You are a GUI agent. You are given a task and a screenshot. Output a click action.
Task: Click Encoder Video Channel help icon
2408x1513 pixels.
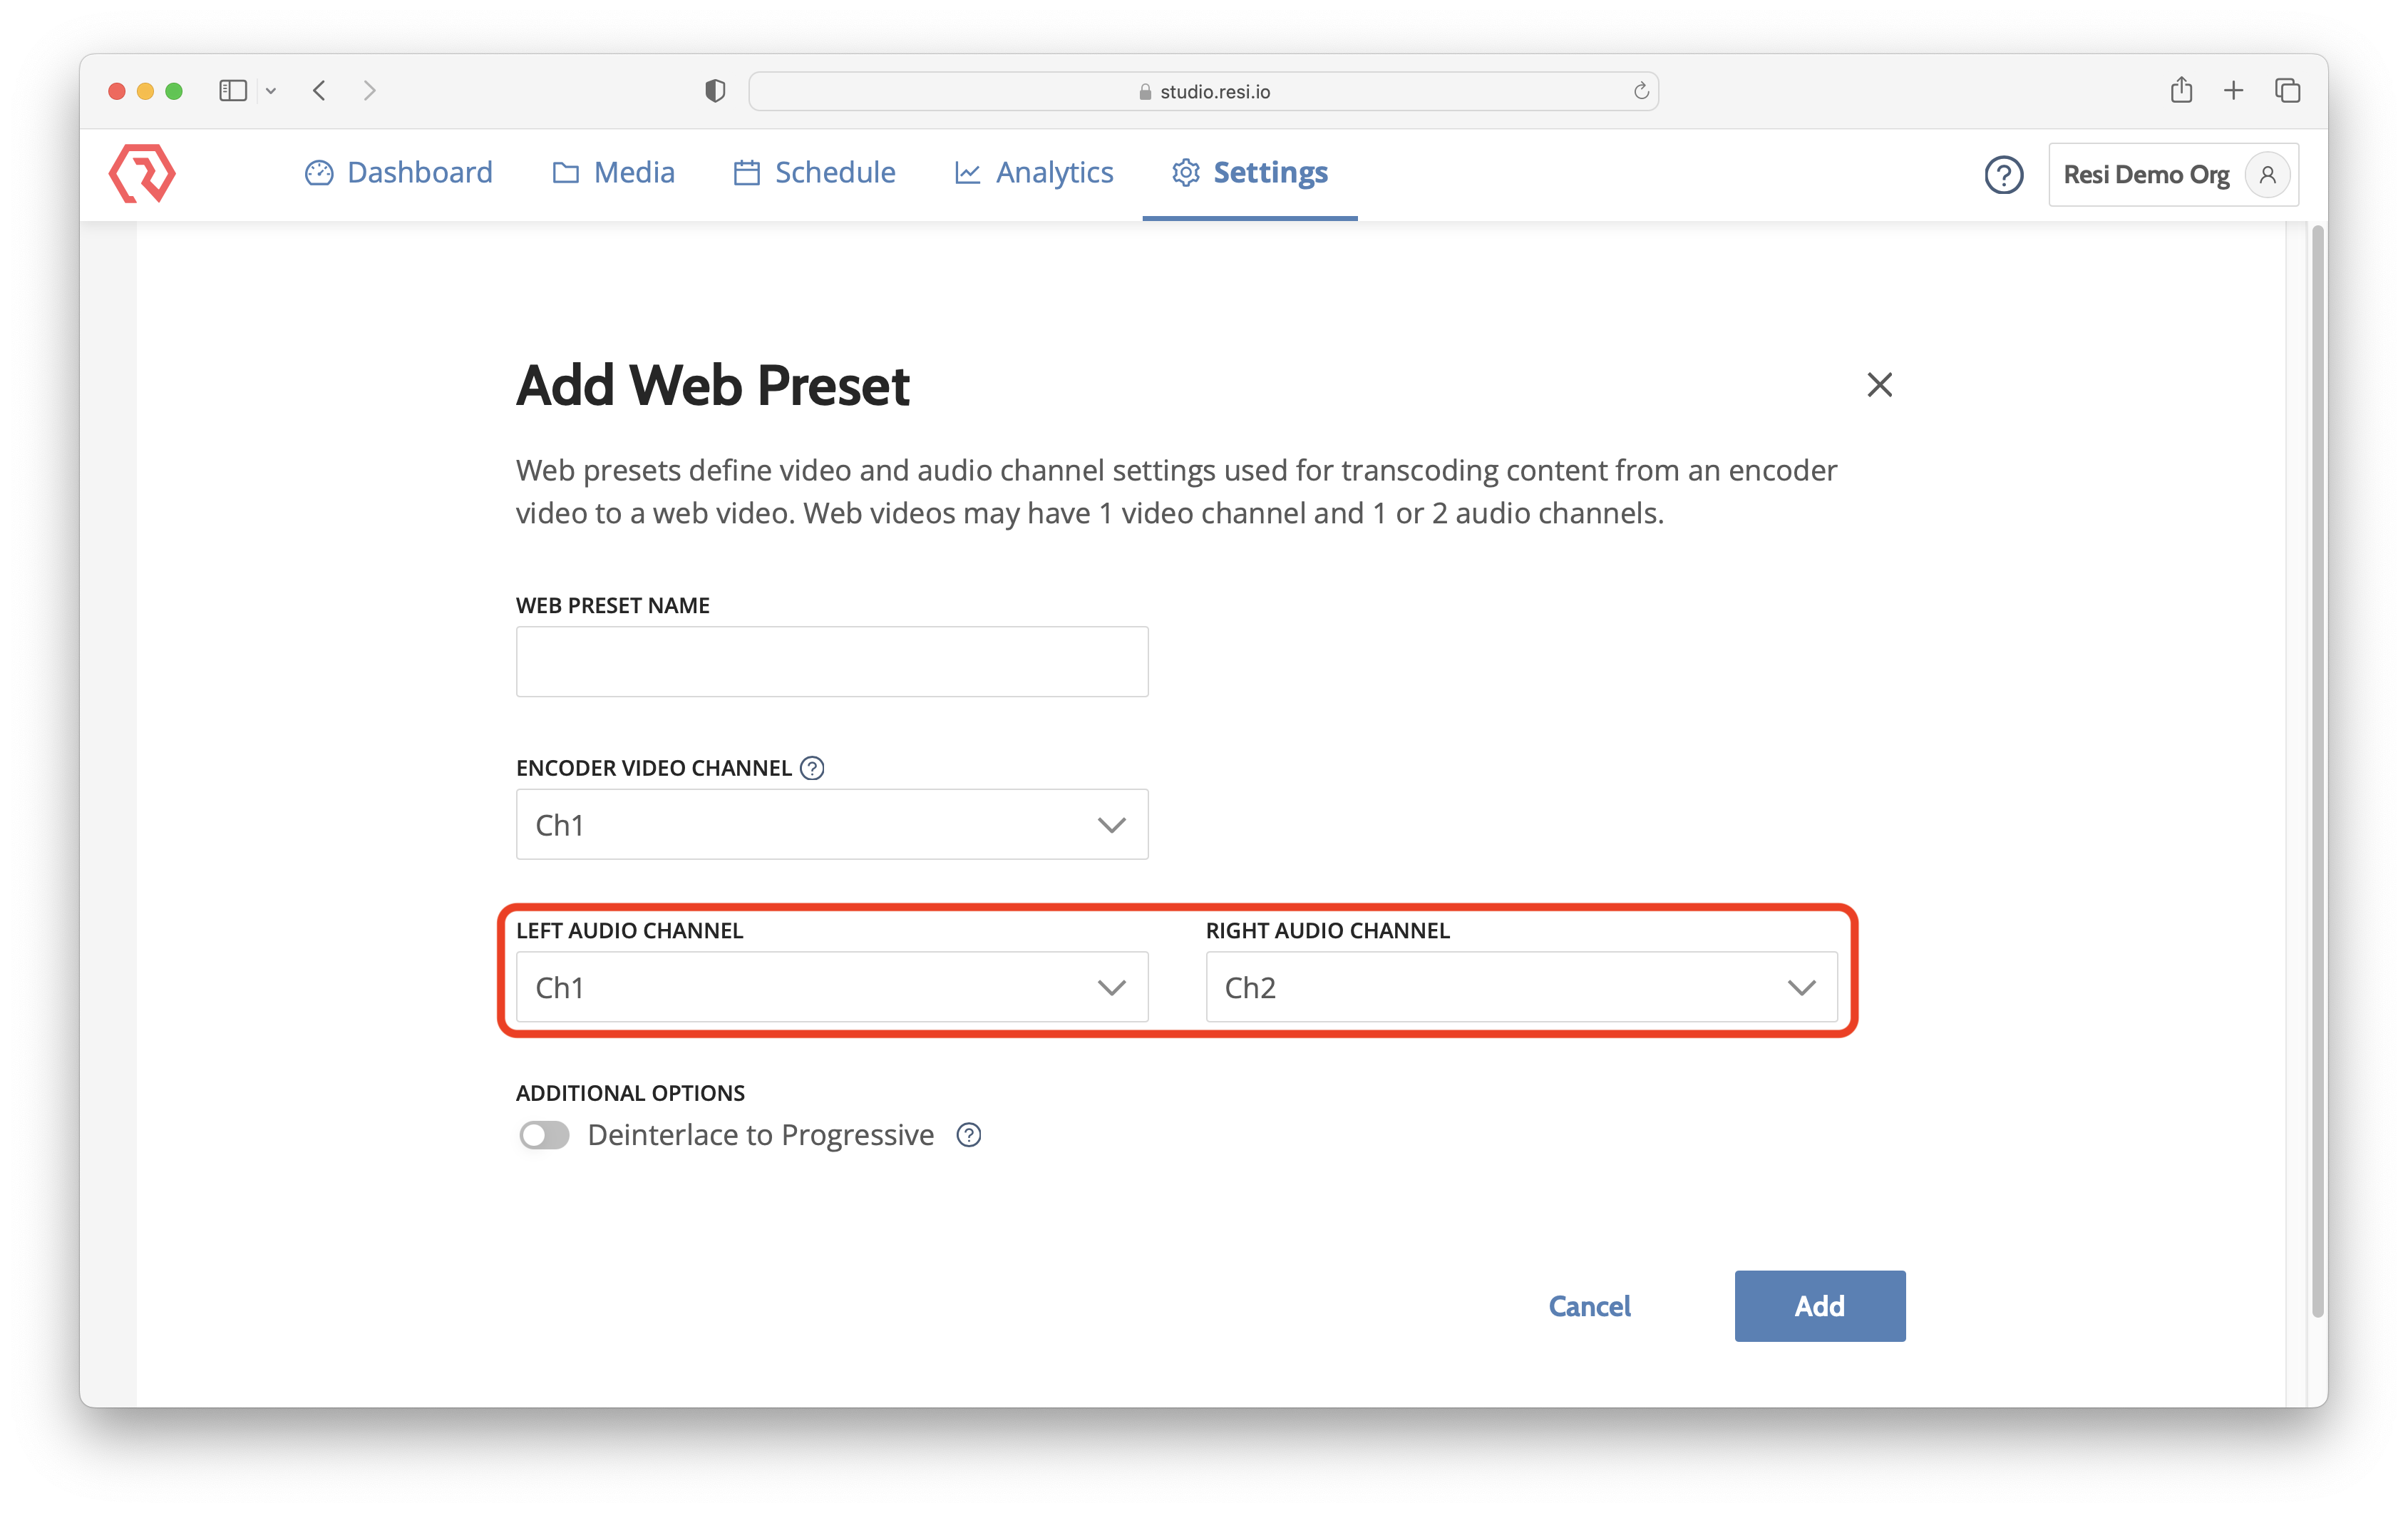click(812, 768)
